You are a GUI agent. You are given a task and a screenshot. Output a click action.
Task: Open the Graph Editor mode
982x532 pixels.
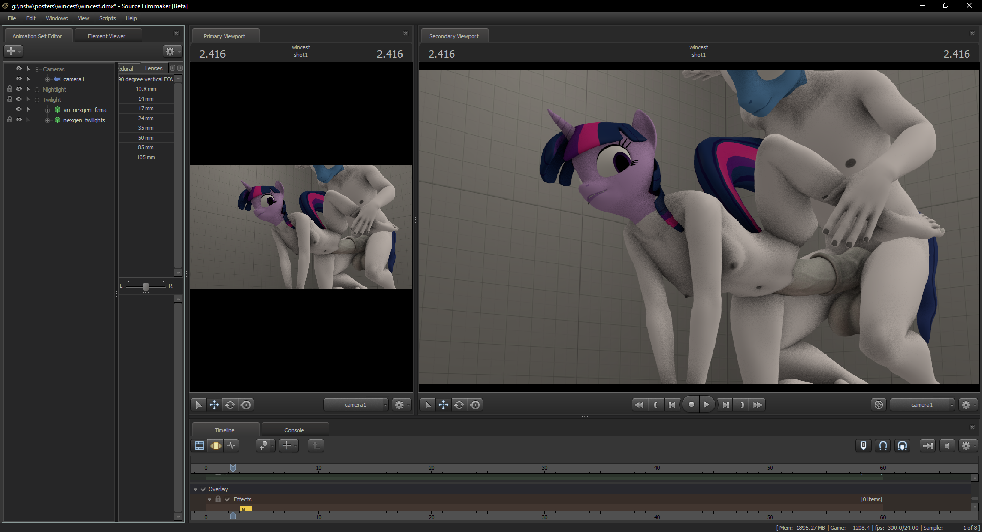[x=232, y=446]
